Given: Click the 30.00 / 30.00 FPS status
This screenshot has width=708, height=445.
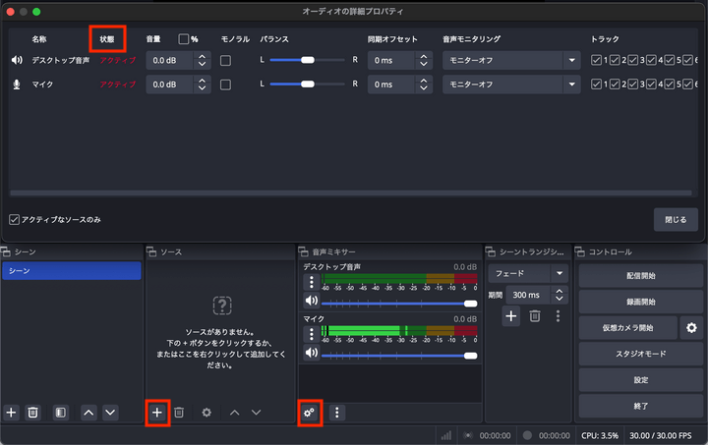Looking at the screenshot, I should [660, 435].
